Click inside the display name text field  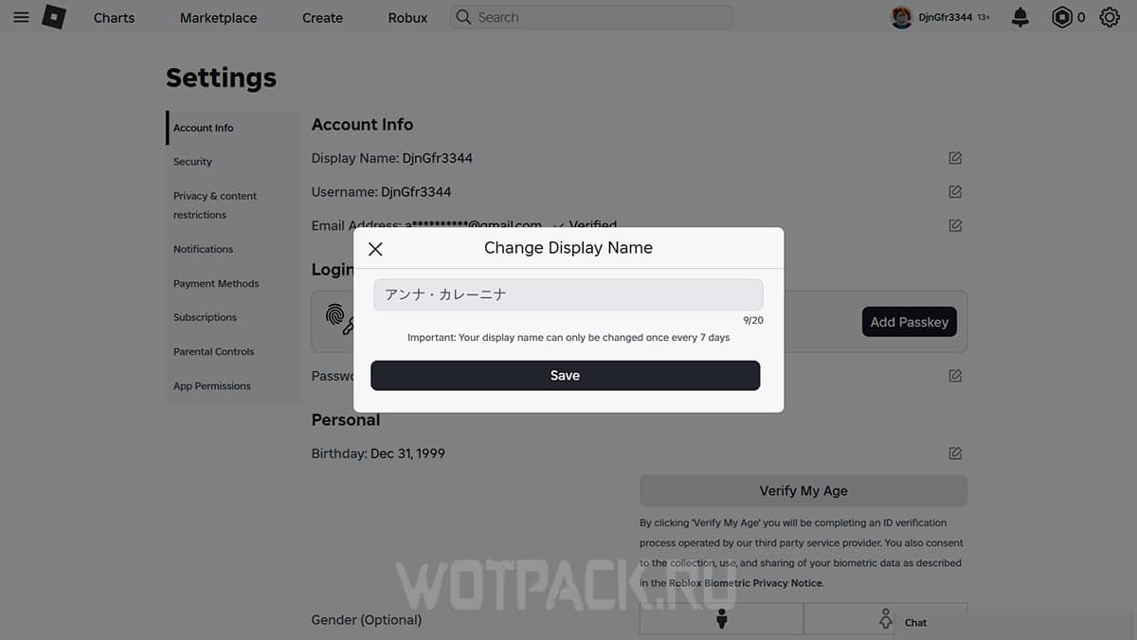click(x=568, y=294)
